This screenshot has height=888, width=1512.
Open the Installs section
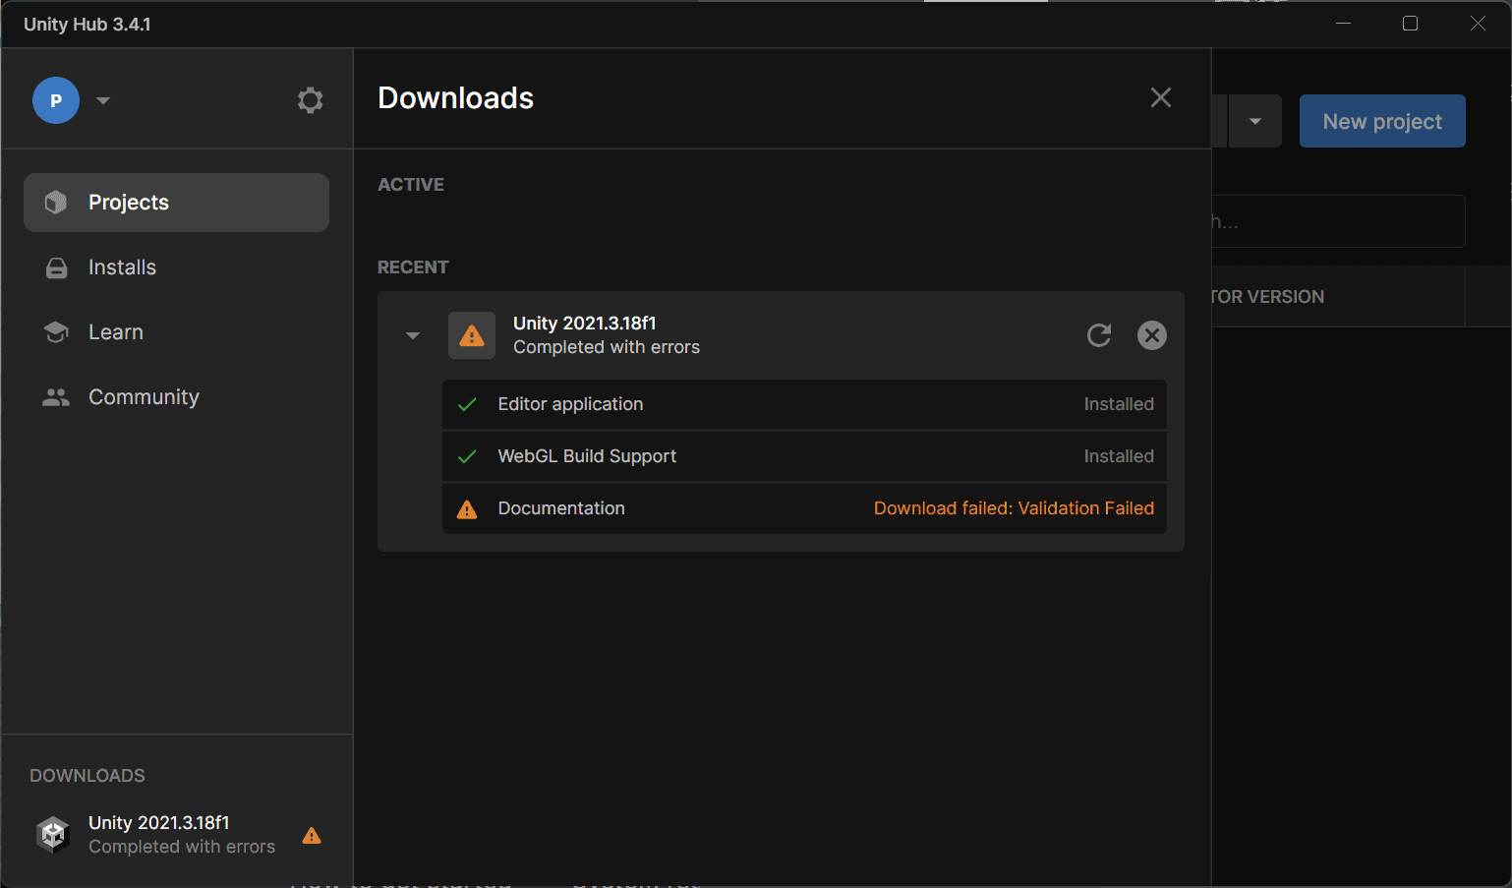pos(122,267)
